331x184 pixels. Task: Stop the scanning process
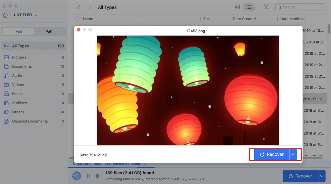click(97, 176)
